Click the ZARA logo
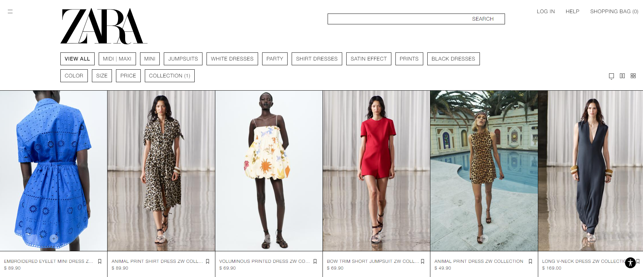Image resolution: width=643 pixels, height=277 pixels. click(x=104, y=26)
